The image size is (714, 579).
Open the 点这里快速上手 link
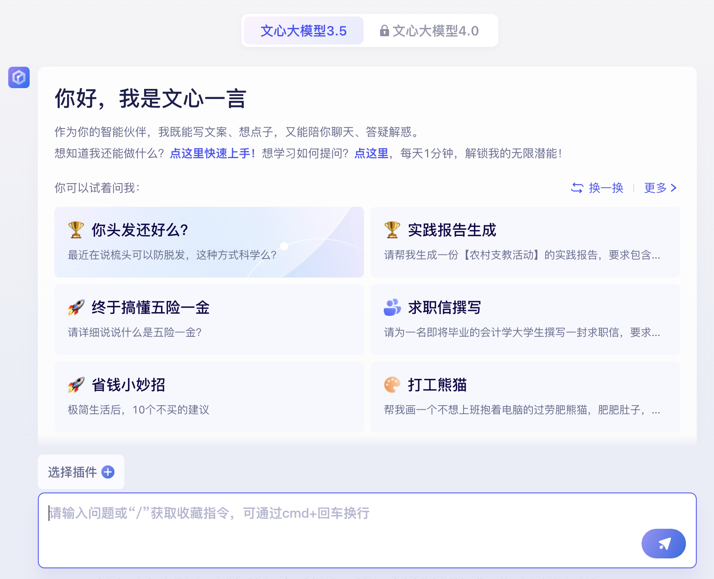(x=212, y=154)
